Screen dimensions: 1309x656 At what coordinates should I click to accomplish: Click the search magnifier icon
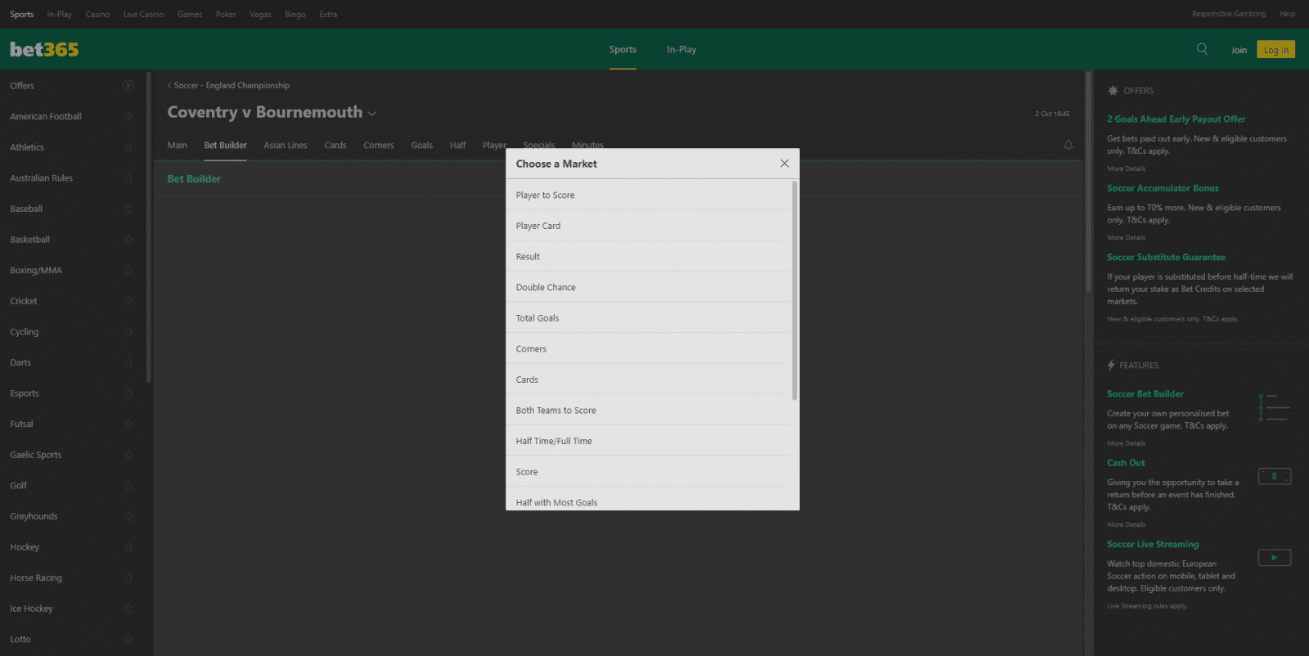[1202, 49]
